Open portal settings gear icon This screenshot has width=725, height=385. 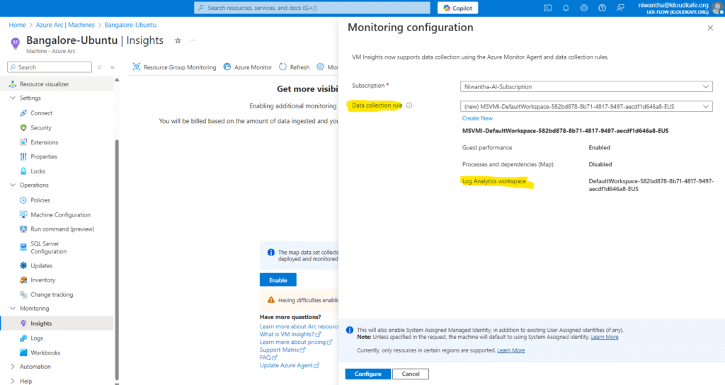pos(584,8)
